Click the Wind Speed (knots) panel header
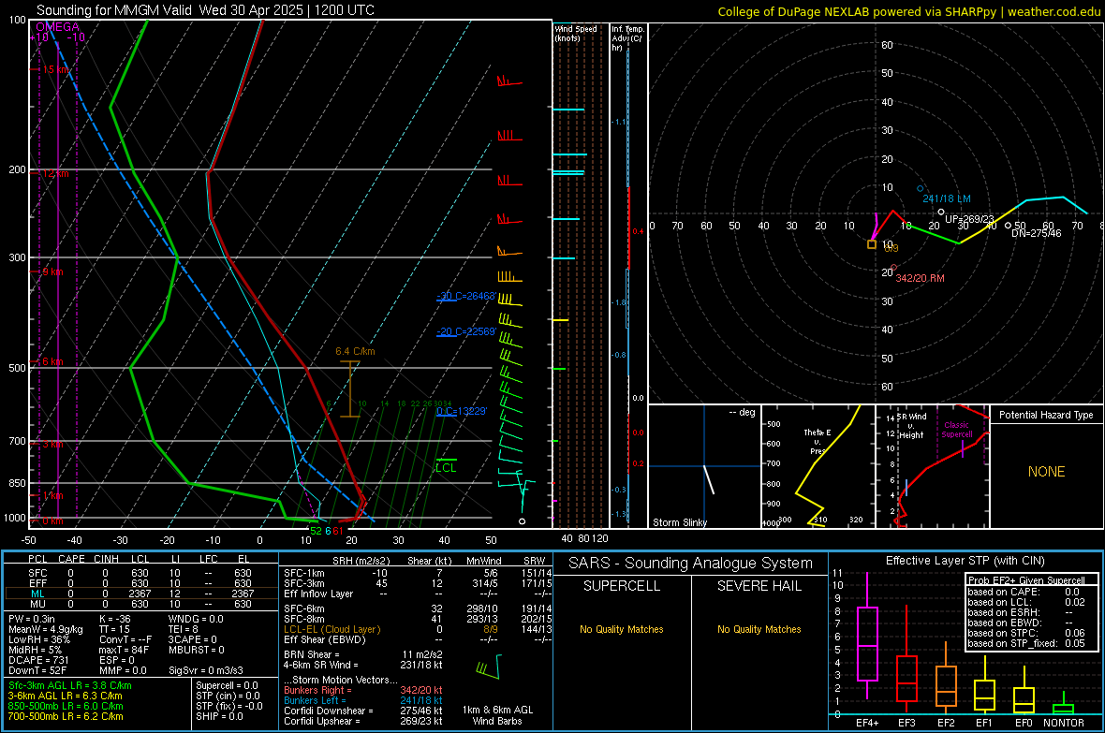The image size is (1105, 733). pos(576,33)
